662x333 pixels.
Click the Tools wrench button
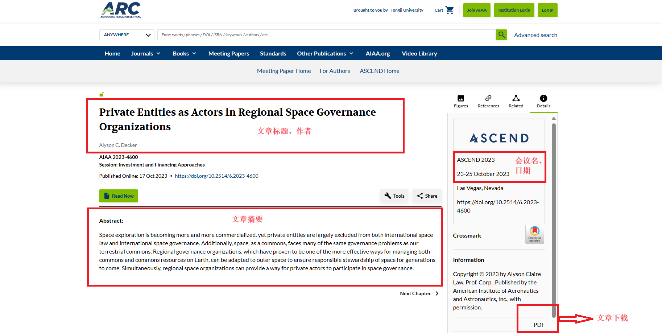[x=394, y=196]
